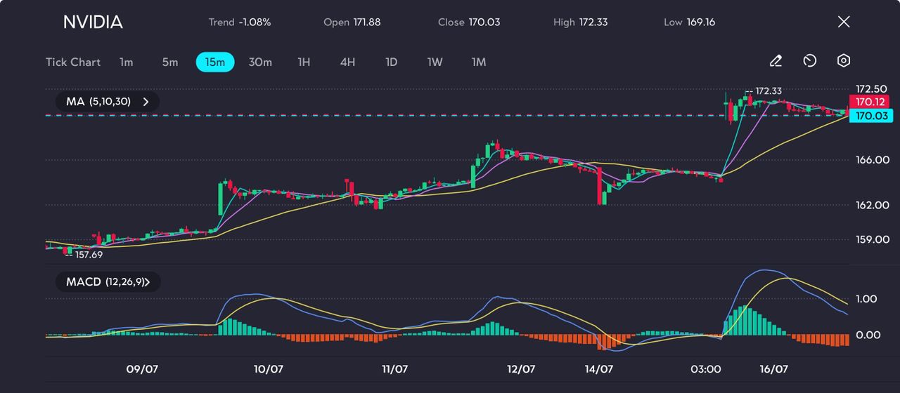Choose the 5m timeframe
900x393 pixels.
(170, 62)
